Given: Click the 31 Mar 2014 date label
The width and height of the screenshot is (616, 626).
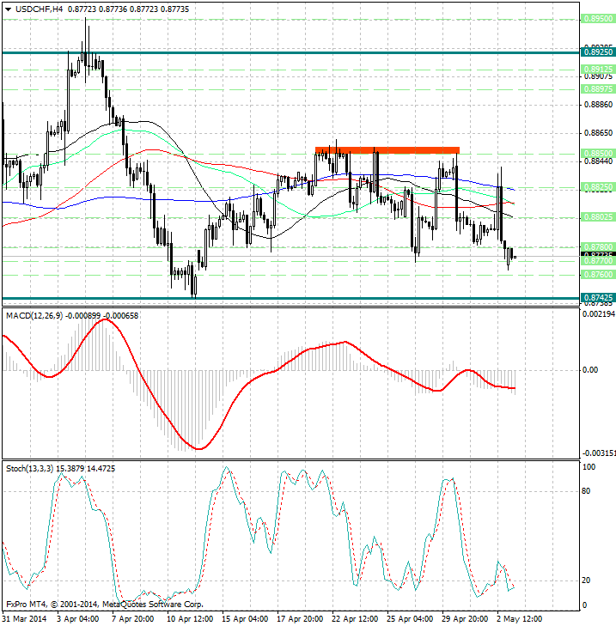Looking at the screenshot, I should point(25,618).
